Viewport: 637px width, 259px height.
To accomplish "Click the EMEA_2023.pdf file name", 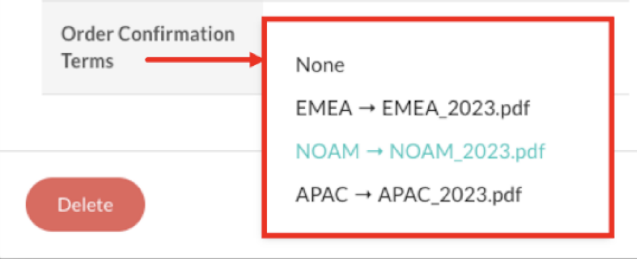I will tap(456, 109).
